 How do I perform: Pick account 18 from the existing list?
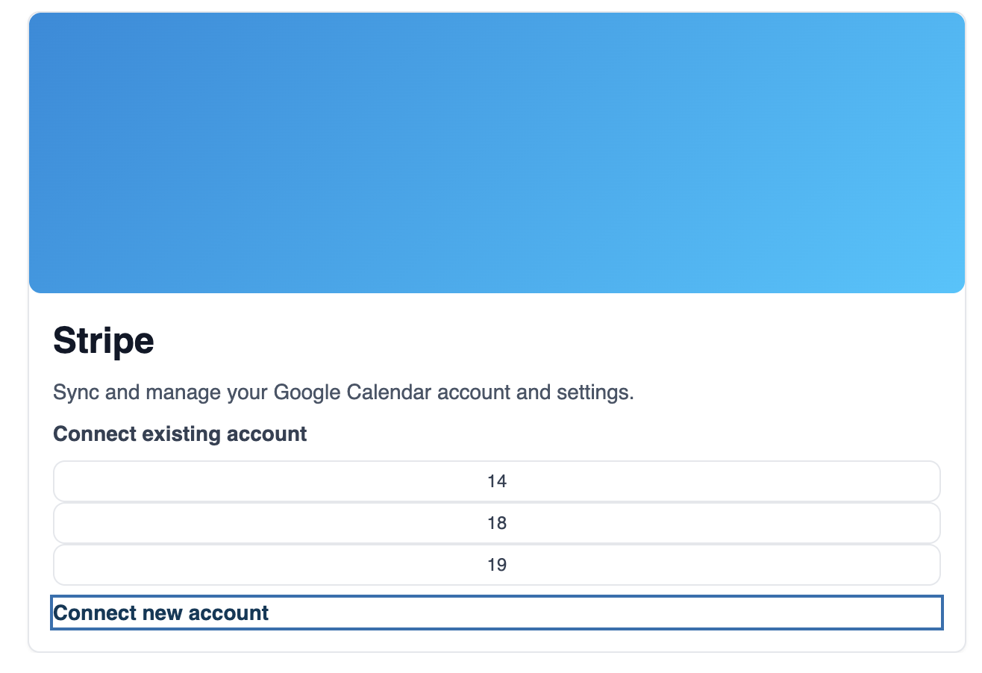tap(496, 523)
